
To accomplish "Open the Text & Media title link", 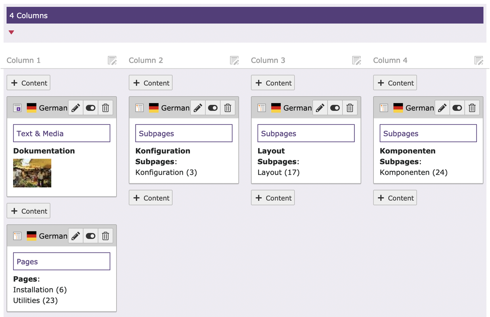I will tap(40, 134).
